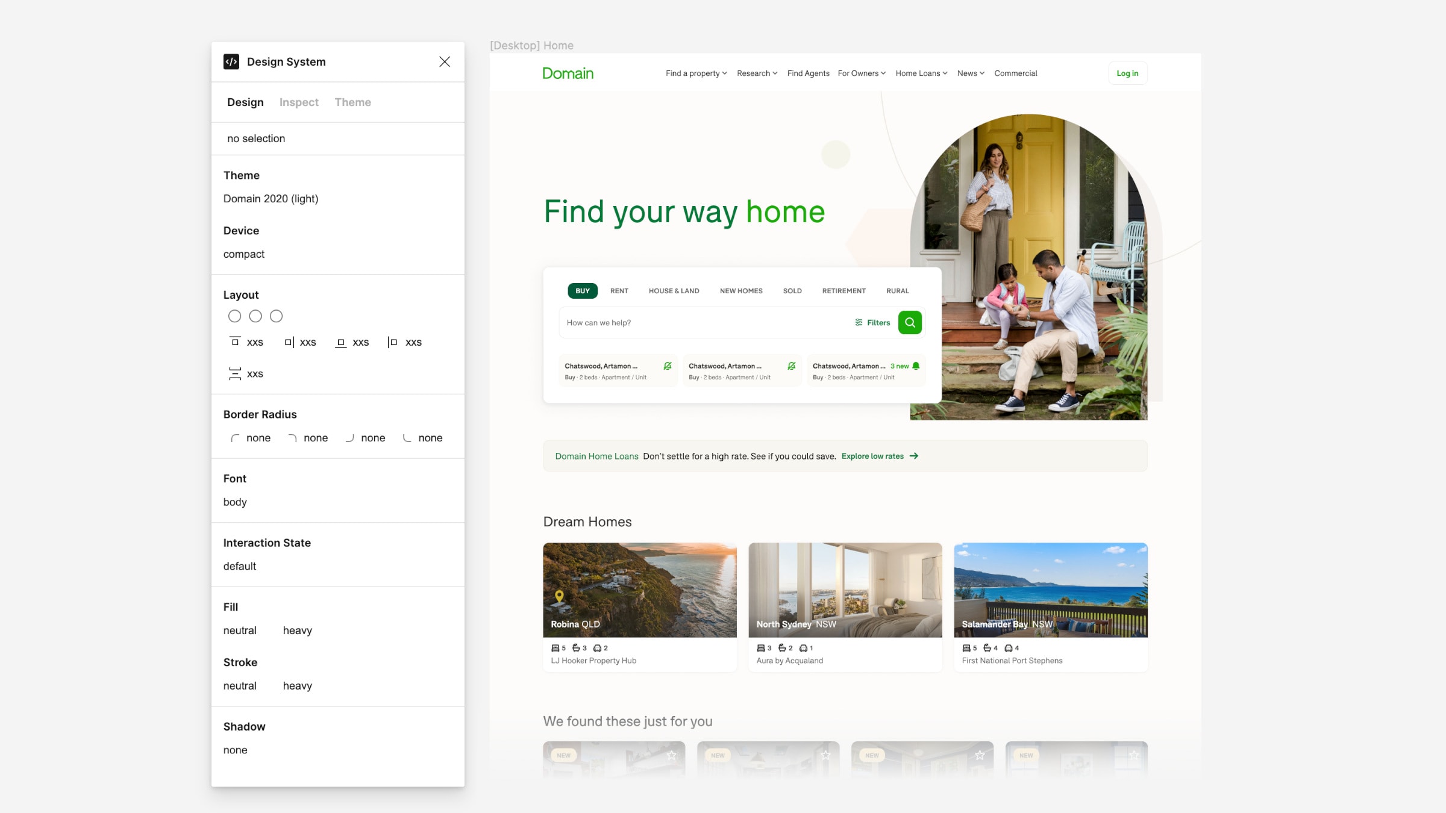Click arrow next to Explore low rates

(914, 456)
